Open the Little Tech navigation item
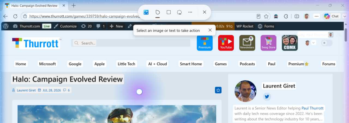This screenshot has width=349, height=123. 126,64
